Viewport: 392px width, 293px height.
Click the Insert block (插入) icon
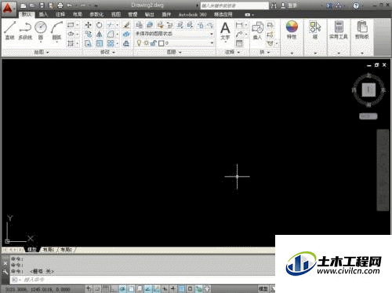[x=257, y=31]
